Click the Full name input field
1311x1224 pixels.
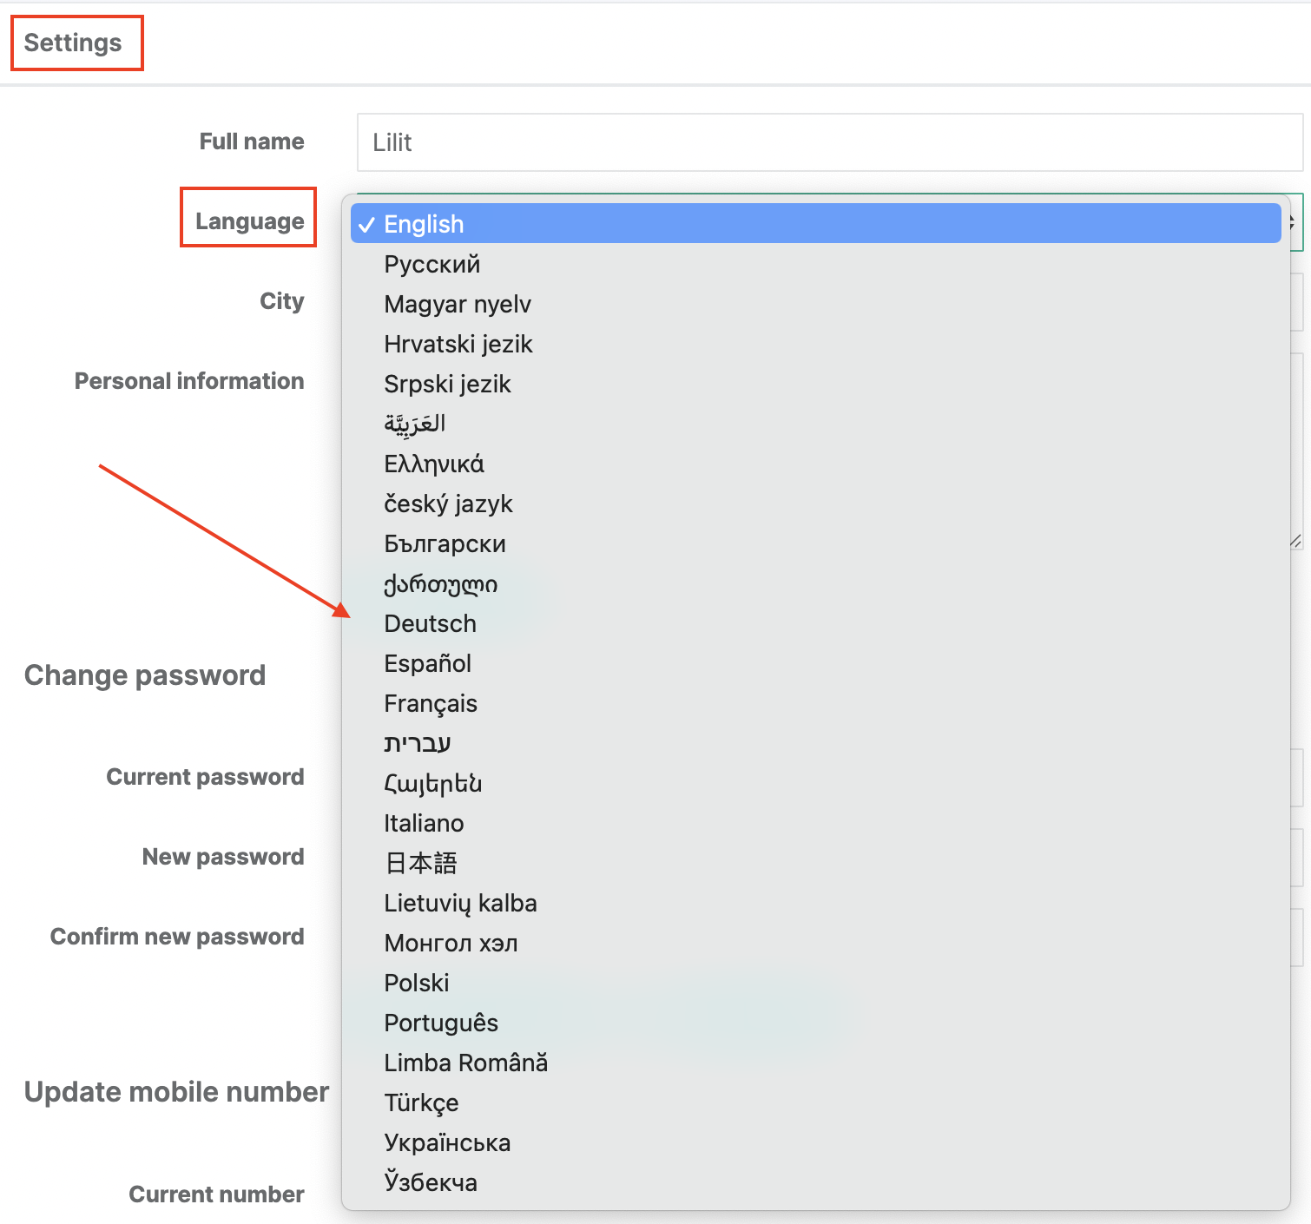click(829, 142)
